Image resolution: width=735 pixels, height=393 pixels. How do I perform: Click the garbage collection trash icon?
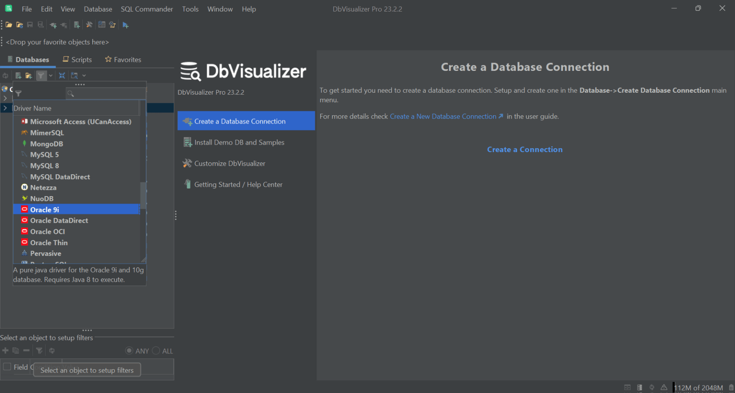point(731,387)
